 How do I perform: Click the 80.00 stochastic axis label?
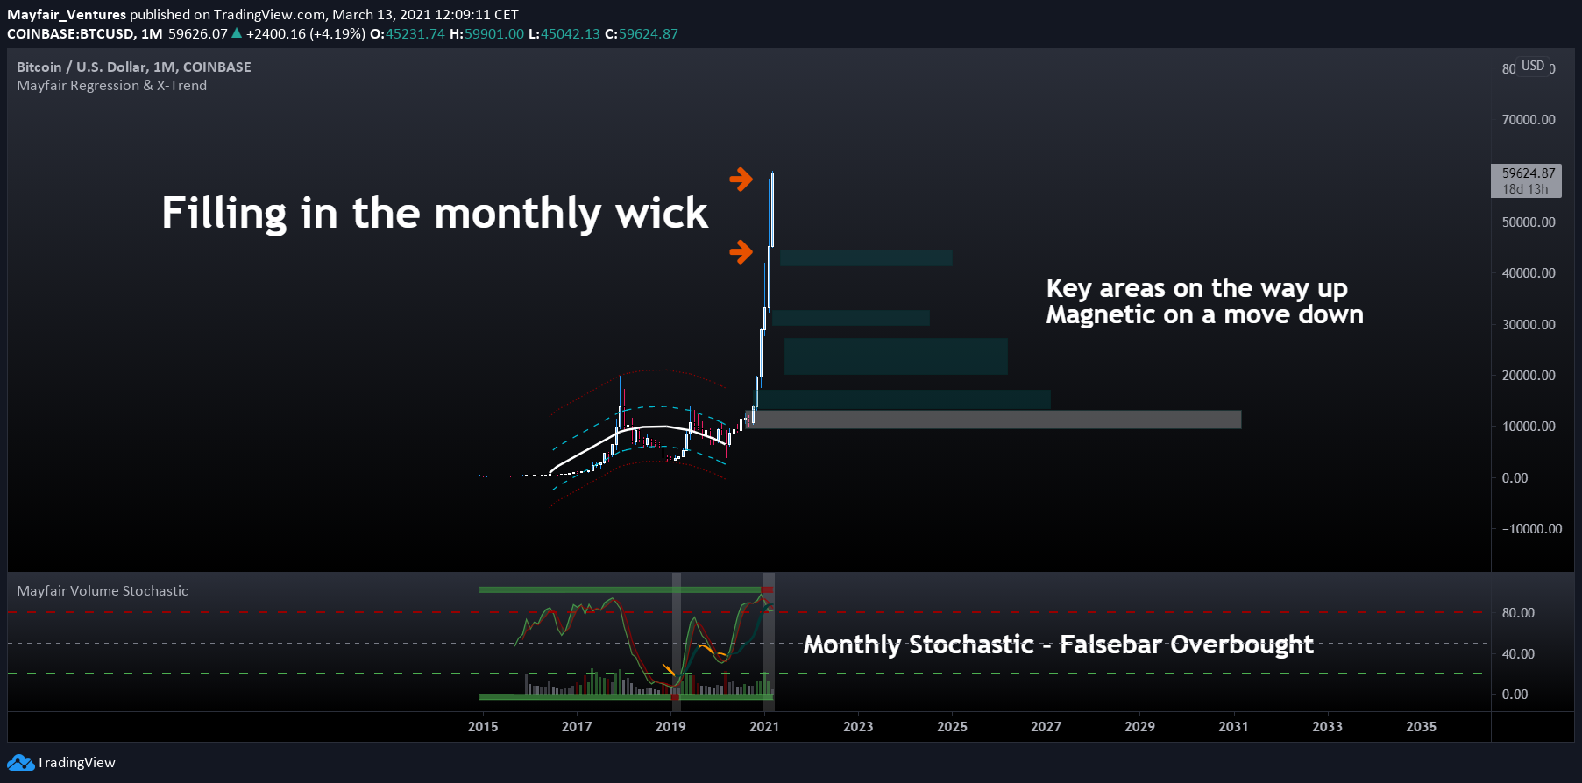point(1518,613)
